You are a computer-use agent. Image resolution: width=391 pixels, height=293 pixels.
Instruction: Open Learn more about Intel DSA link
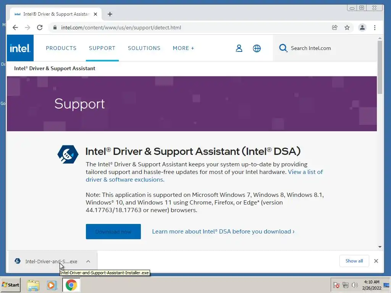coord(223,232)
